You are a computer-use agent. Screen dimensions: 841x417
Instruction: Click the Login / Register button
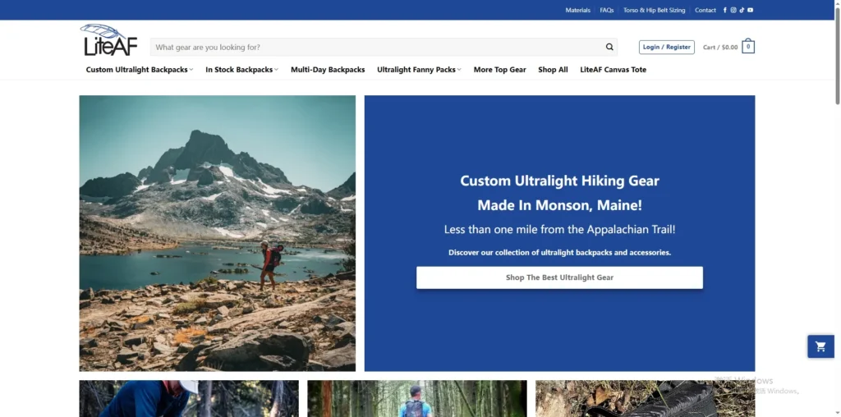point(667,47)
